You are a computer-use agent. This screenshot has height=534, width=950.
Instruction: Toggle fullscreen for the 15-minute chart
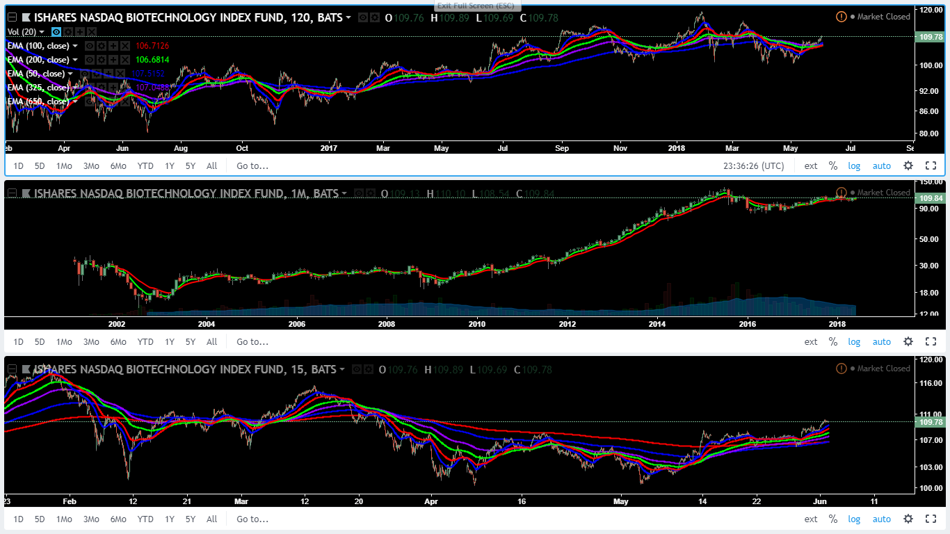coord(931,519)
